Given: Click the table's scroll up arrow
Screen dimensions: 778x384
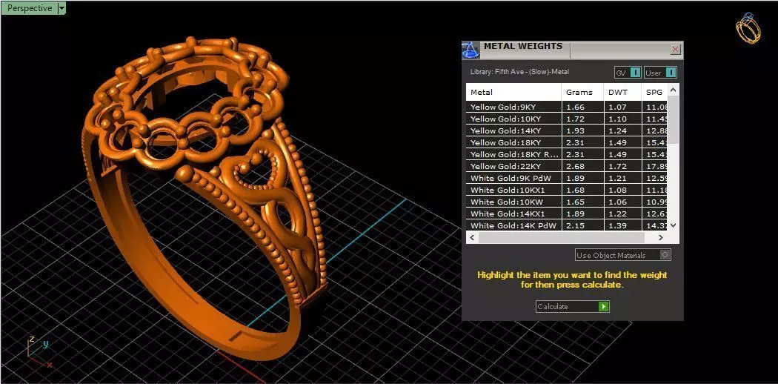Looking at the screenshot, I should coord(673,90).
